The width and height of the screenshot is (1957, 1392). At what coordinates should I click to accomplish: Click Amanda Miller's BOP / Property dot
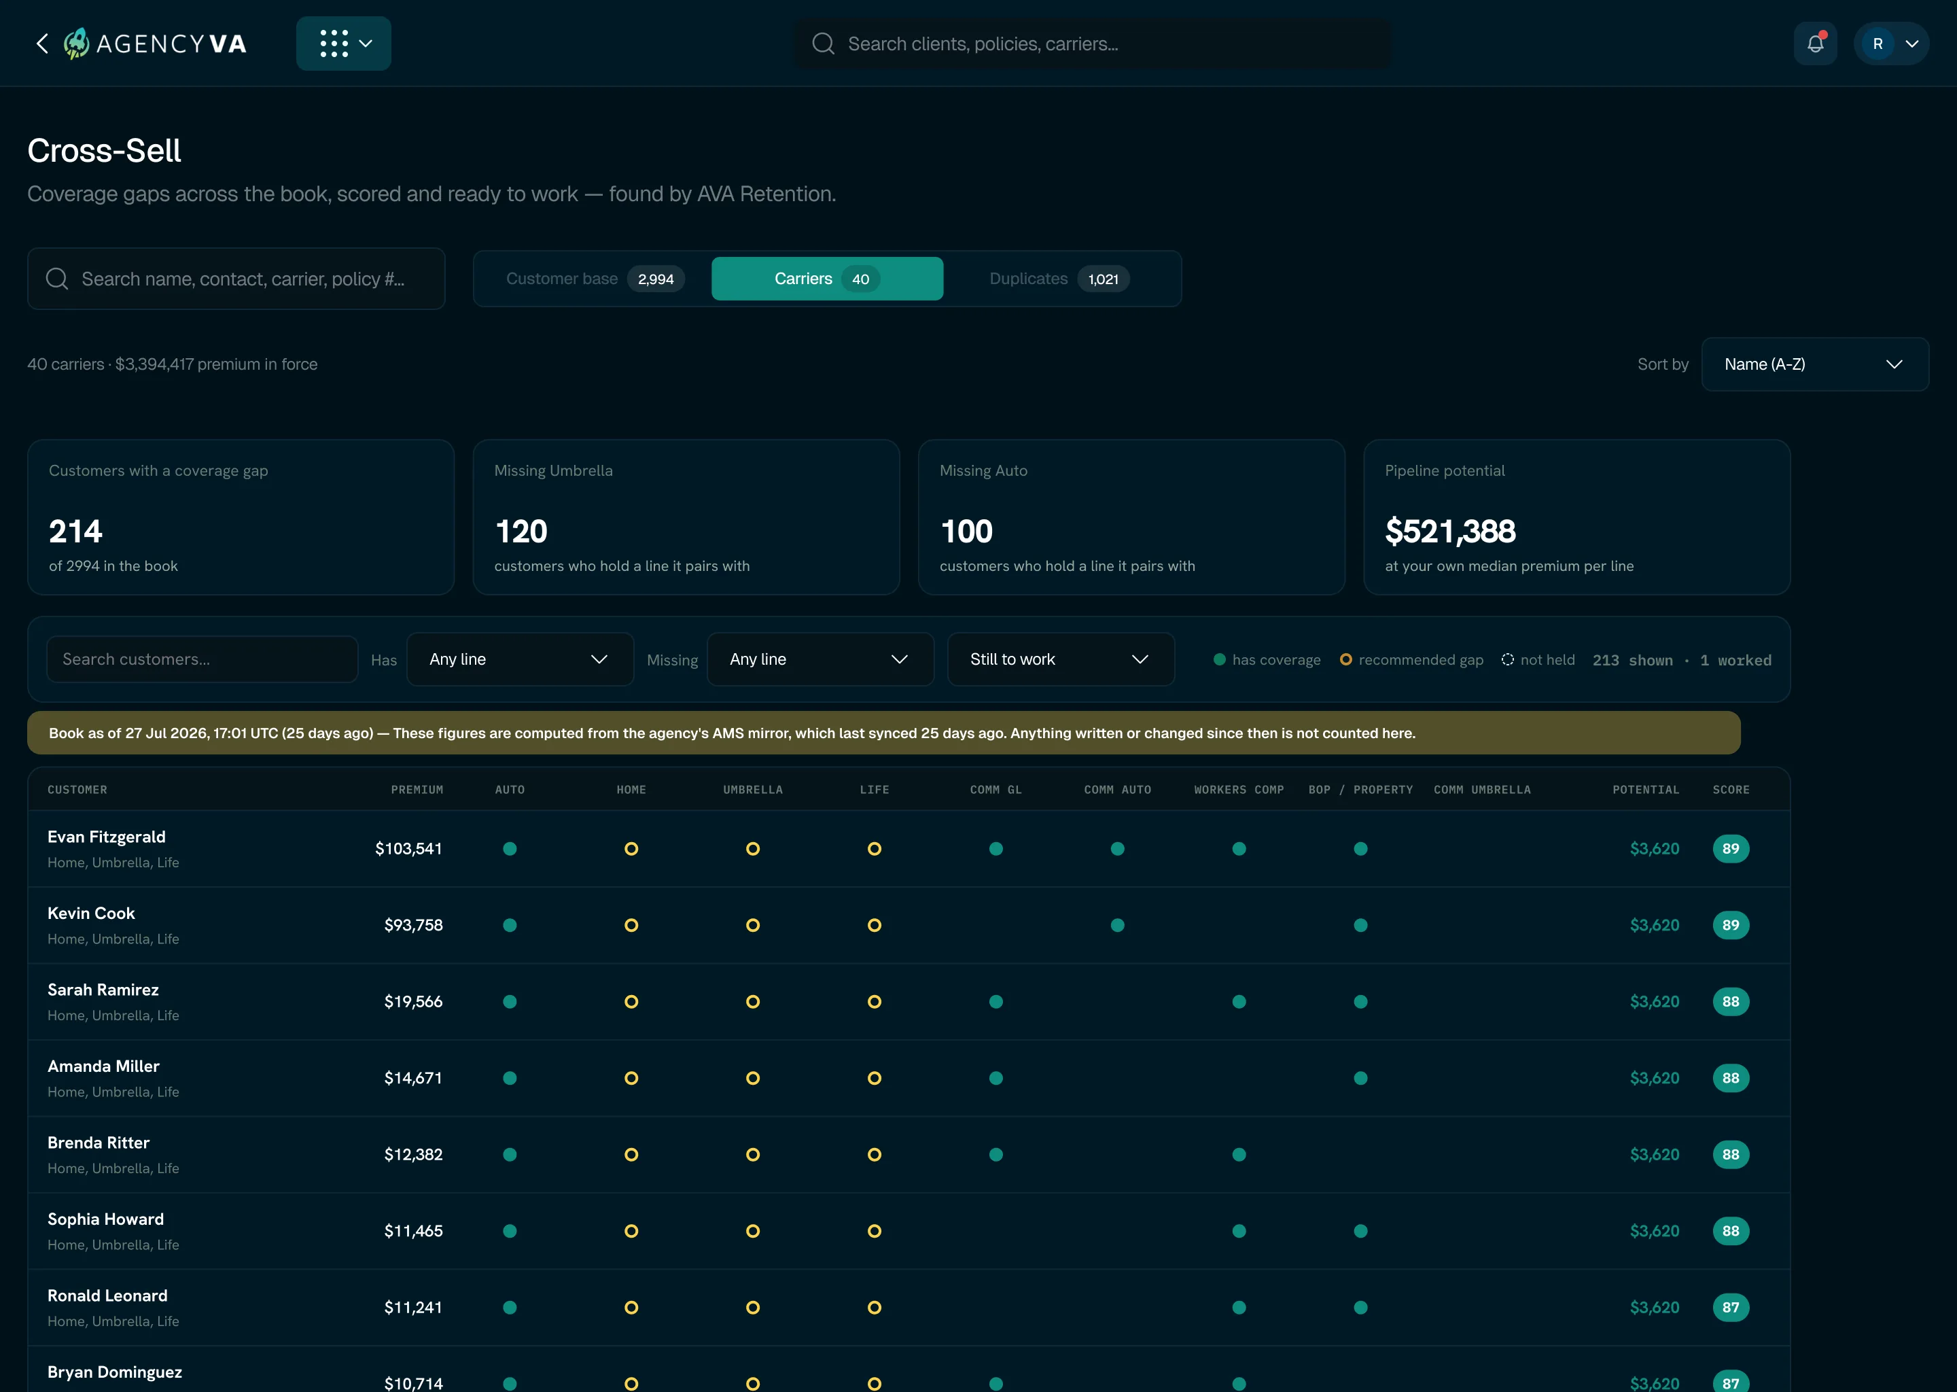[x=1360, y=1078]
